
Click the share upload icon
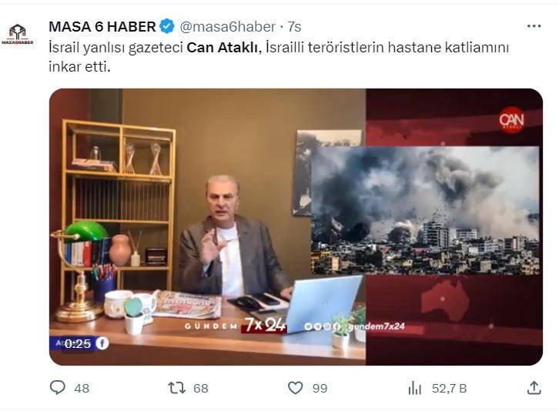click(x=534, y=387)
